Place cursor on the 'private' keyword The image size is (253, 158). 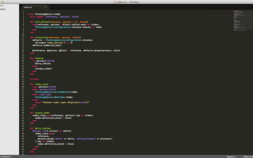pyautogui.click(x=34, y=79)
